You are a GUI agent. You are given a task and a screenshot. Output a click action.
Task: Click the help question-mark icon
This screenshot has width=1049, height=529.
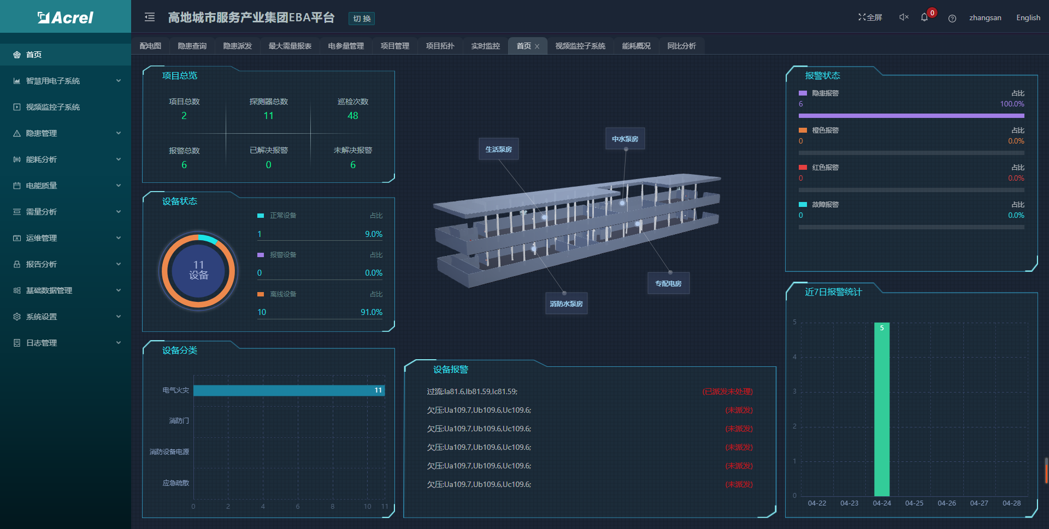point(952,18)
